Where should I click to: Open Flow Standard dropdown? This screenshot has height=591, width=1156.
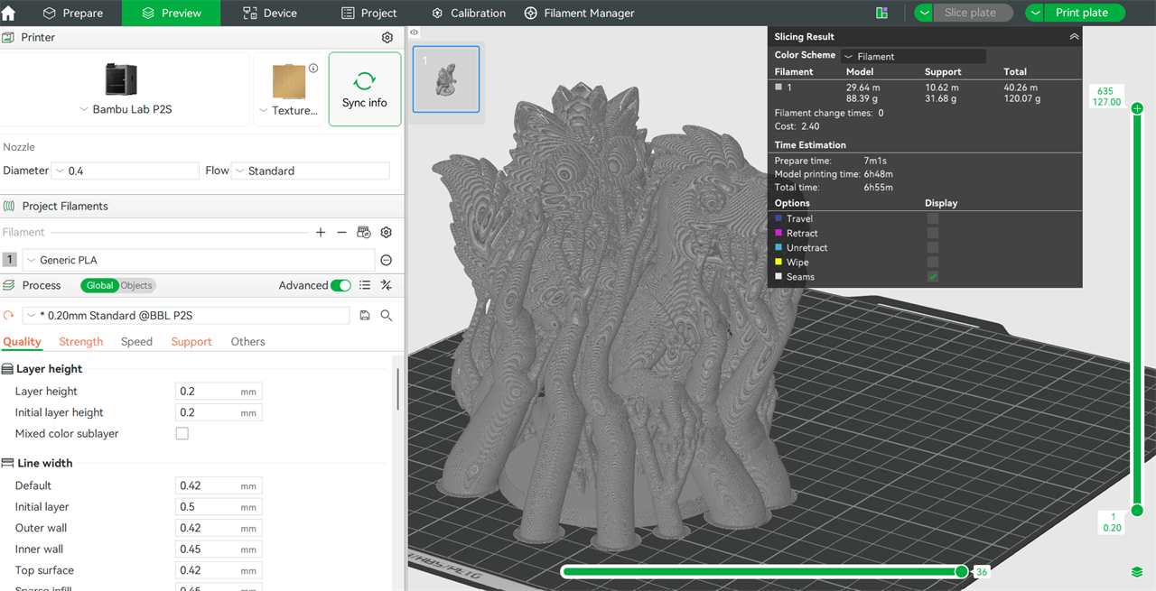[x=311, y=171]
